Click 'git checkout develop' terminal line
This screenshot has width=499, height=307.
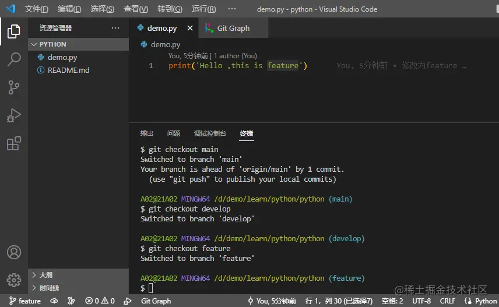coord(189,209)
